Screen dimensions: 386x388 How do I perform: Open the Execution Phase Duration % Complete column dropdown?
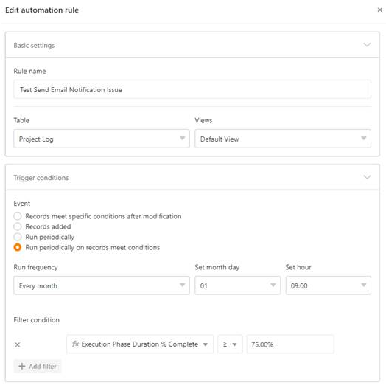(140, 344)
